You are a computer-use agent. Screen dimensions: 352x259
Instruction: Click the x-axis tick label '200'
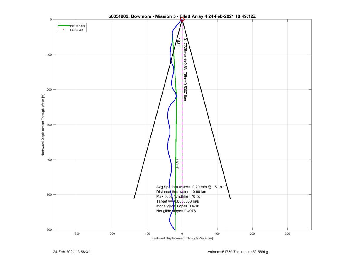252,234
